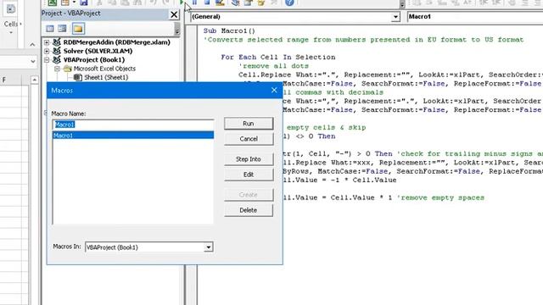
Task: Open the Insert UserForm dropdown arrow
Action: (74, 3)
